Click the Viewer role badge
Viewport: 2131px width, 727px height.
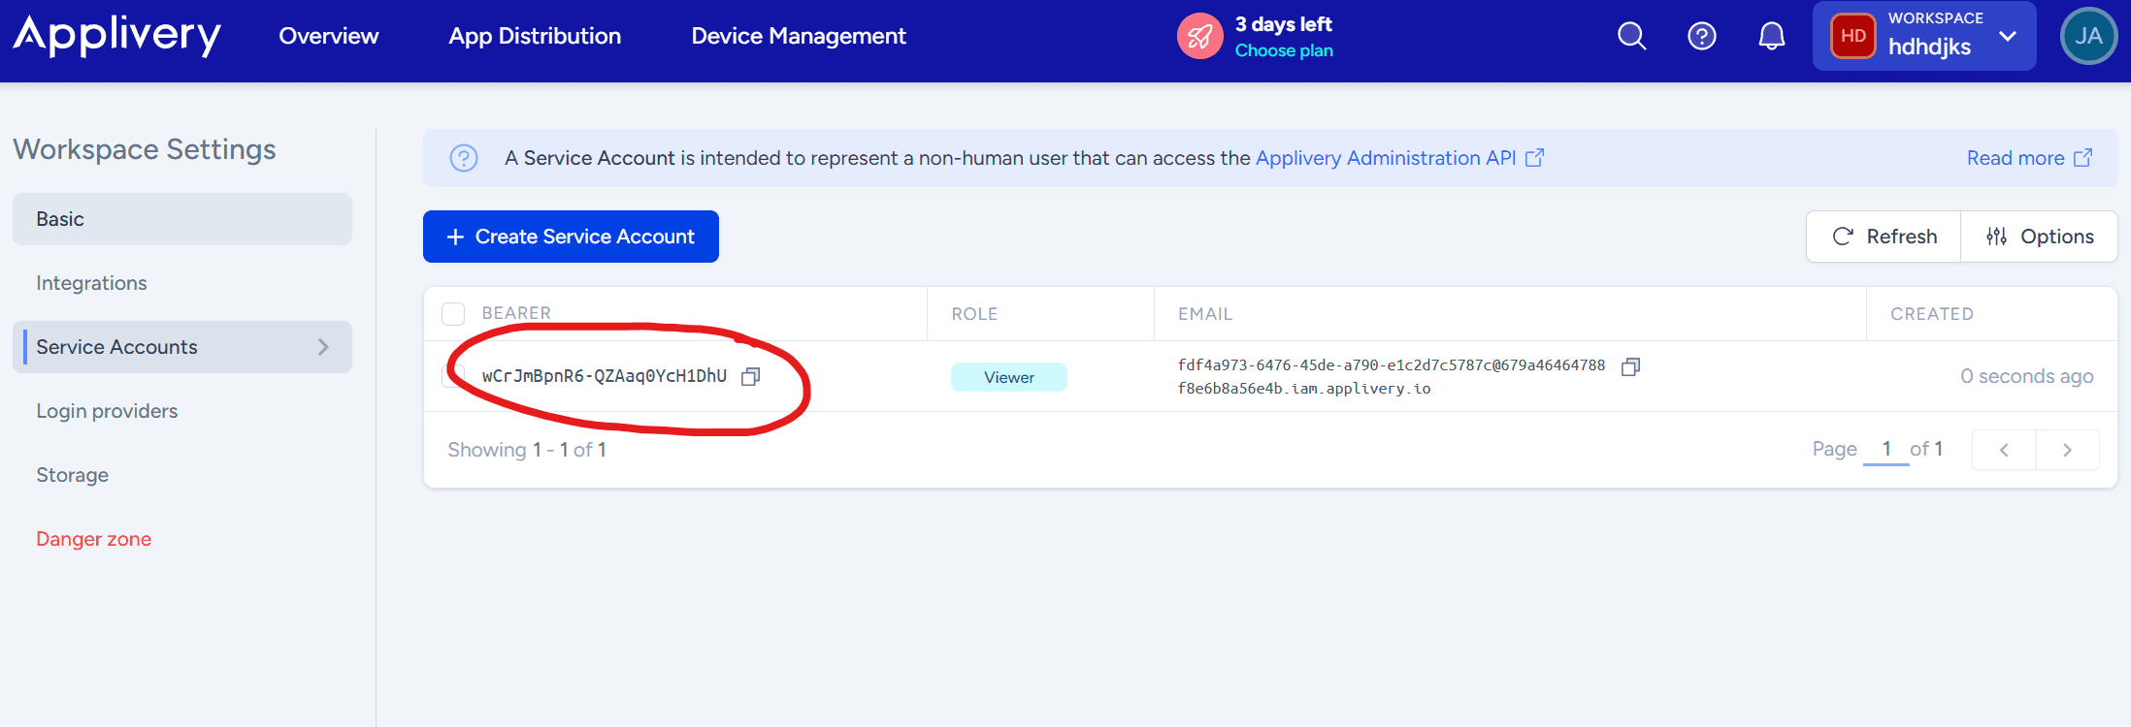(x=1009, y=377)
